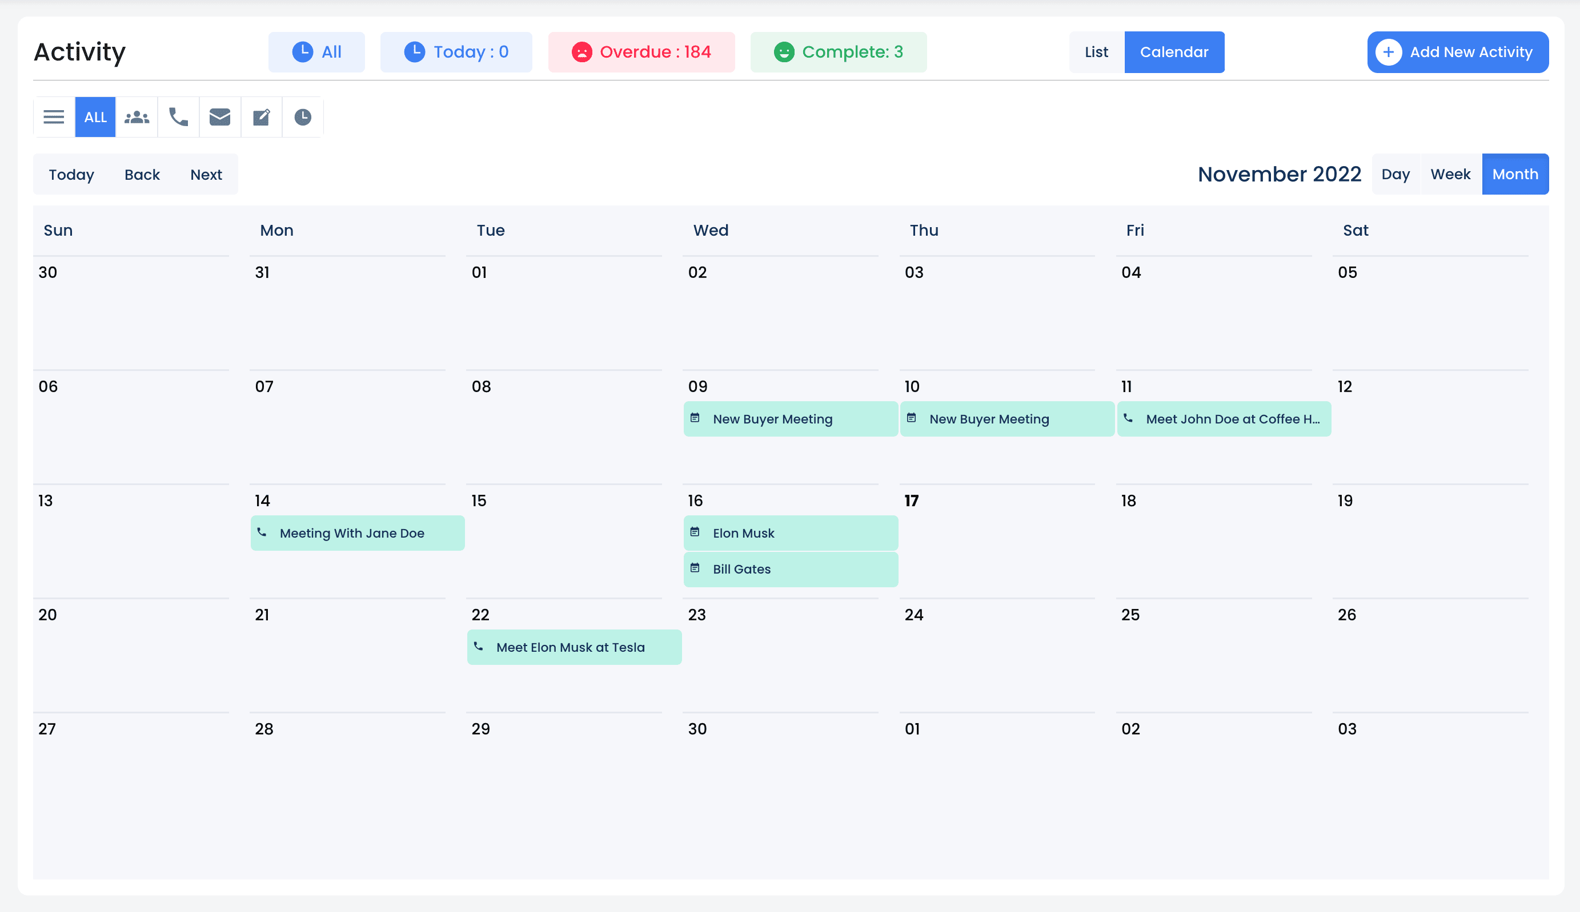Select date 25 in the calendar
This screenshot has width=1580, height=912.
(x=1130, y=615)
